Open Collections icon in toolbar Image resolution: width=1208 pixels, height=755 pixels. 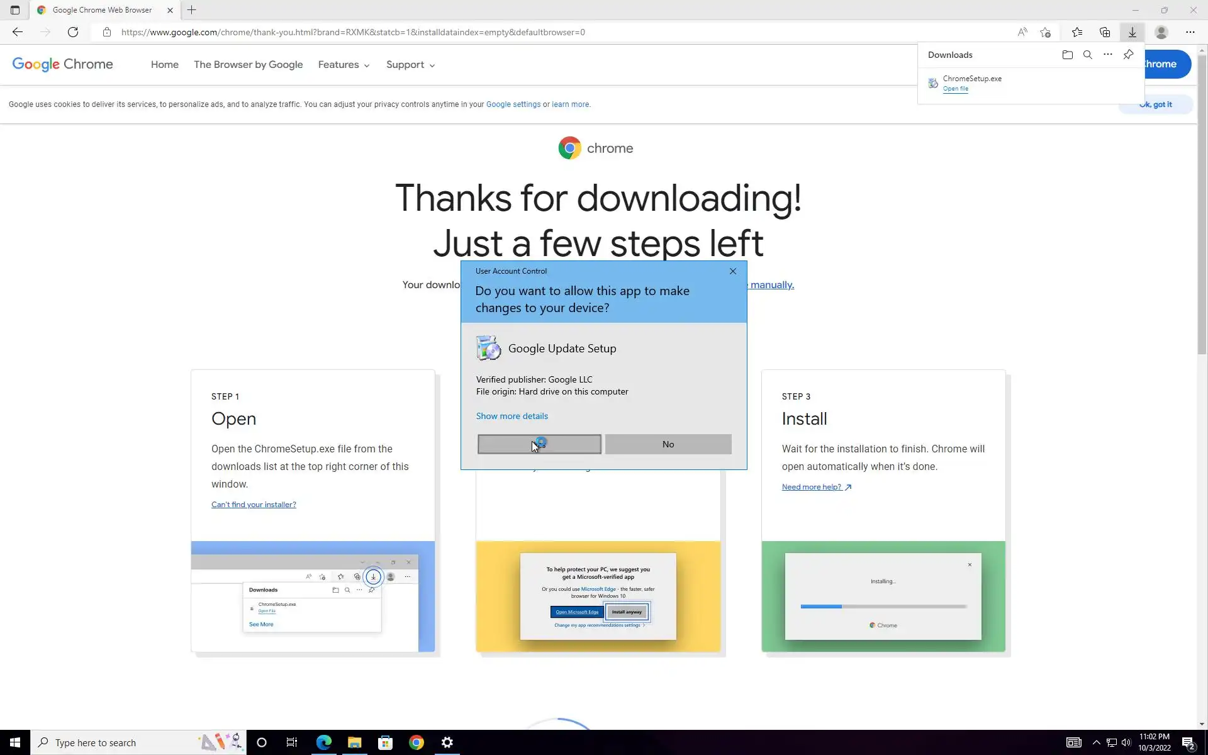1104,32
